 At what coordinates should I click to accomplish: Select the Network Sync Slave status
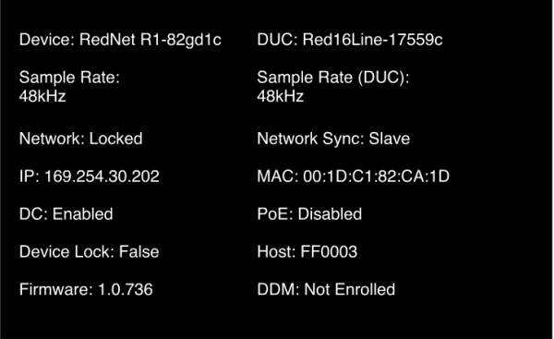(x=333, y=139)
